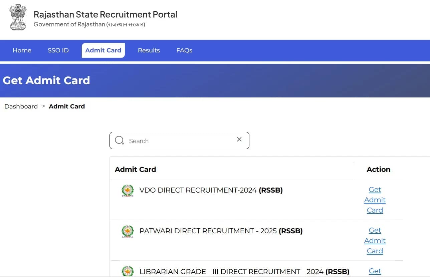430x277 pixels.
Task: Open the FAQs page
Action: tap(184, 50)
